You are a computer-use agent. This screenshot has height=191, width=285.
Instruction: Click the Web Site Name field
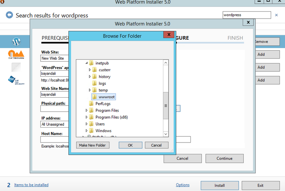(55, 94)
